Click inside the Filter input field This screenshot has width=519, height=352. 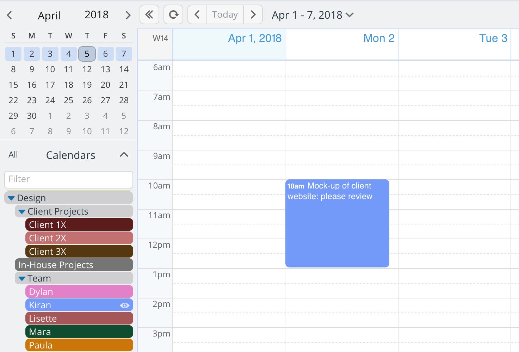68,179
